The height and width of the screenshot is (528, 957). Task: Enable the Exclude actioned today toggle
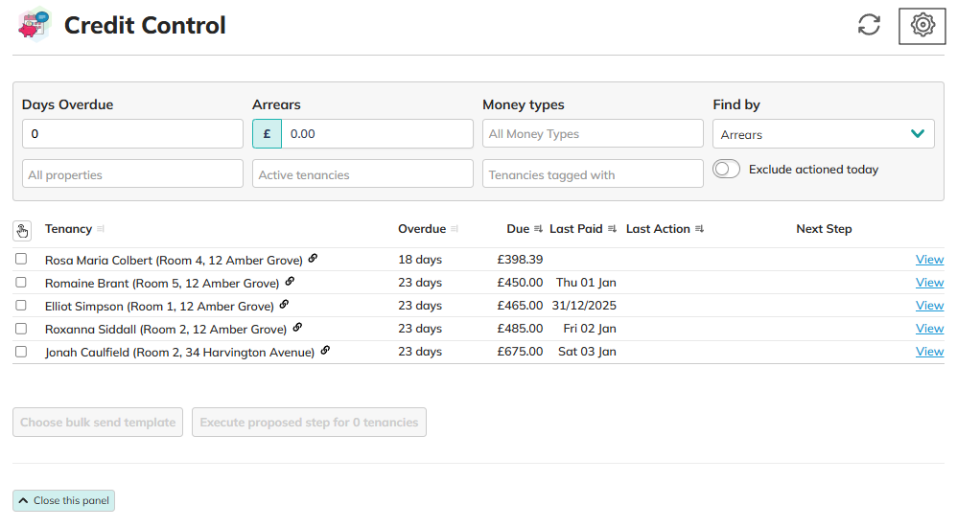pos(727,170)
